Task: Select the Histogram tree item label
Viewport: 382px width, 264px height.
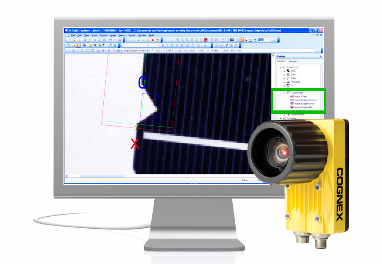Action: tap(295, 82)
